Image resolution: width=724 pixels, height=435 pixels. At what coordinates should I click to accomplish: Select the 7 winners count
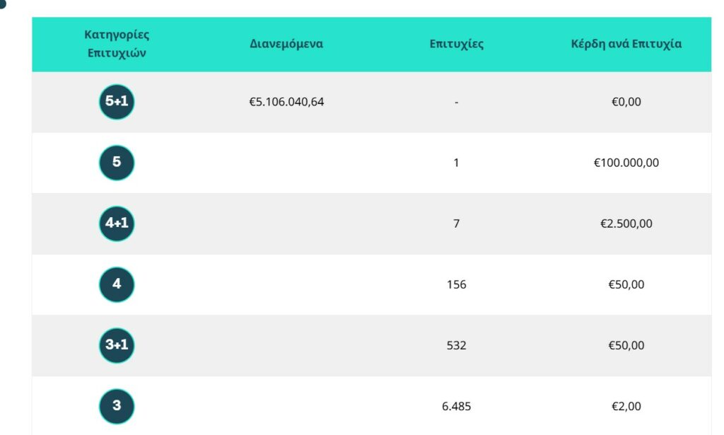point(456,224)
